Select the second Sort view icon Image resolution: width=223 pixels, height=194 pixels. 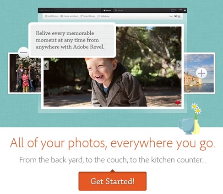coord(179,16)
